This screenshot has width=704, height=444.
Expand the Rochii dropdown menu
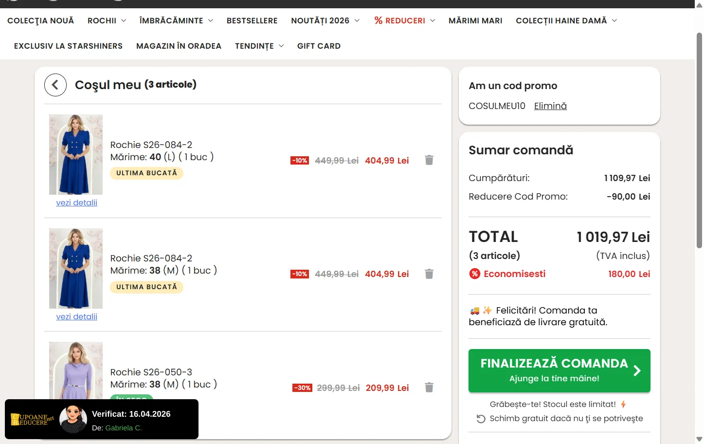(107, 20)
